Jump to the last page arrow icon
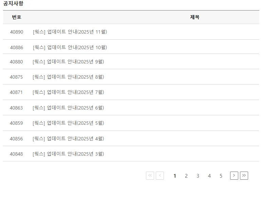261x197 pixels. (244, 176)
